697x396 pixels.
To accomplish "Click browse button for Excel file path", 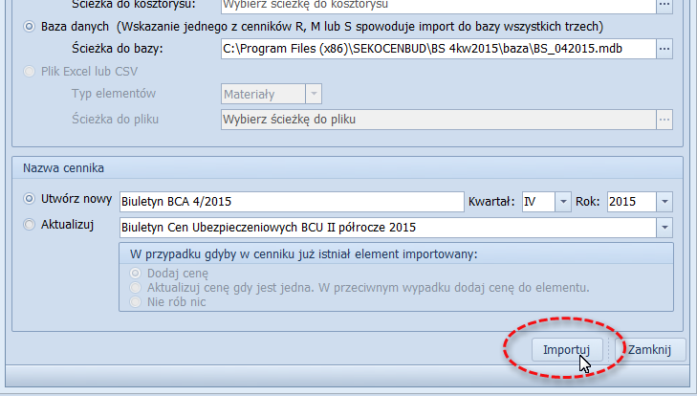I will 664,120.
